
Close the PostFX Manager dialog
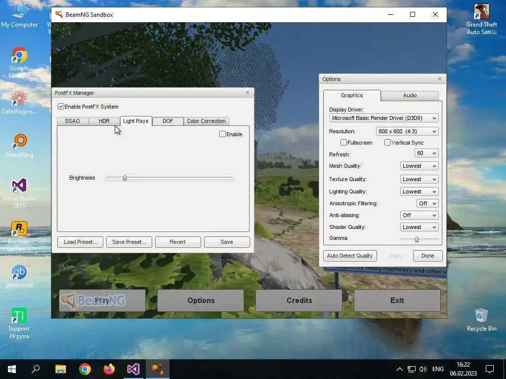[x=248, y=92]
